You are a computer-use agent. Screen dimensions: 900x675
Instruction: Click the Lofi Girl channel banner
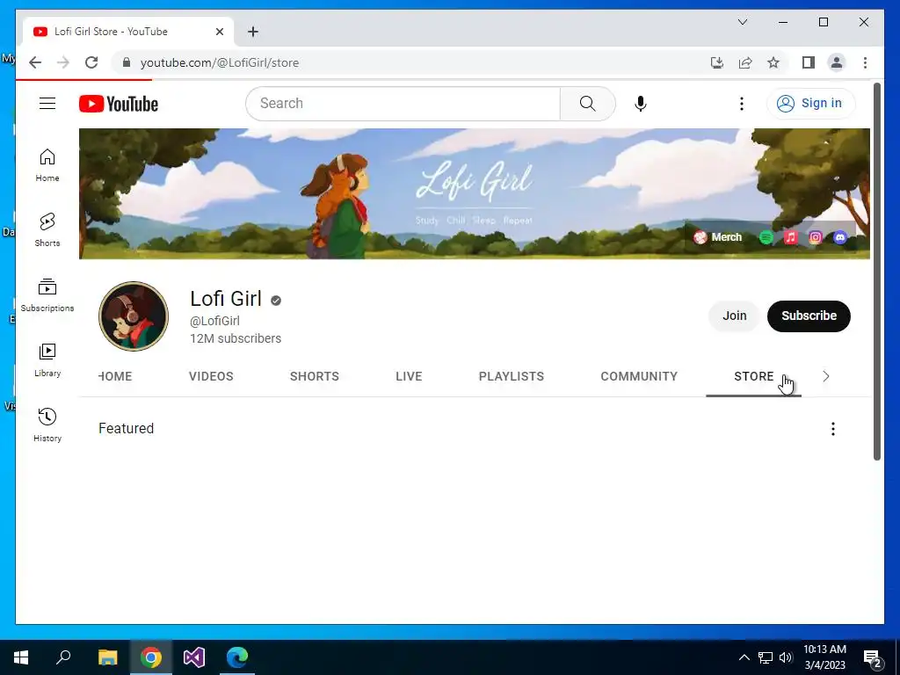coord(474,193)
